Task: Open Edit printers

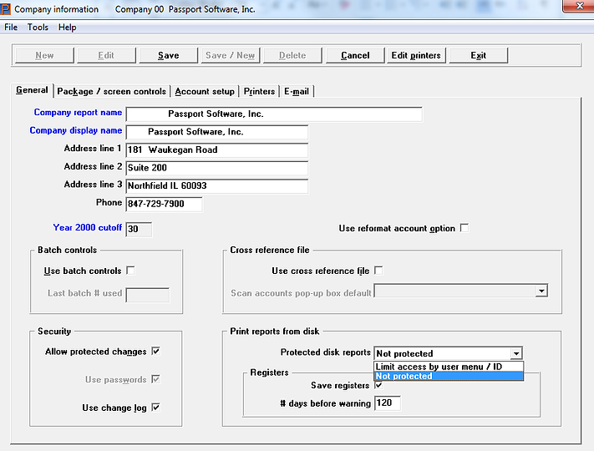Action: (416, 55)
